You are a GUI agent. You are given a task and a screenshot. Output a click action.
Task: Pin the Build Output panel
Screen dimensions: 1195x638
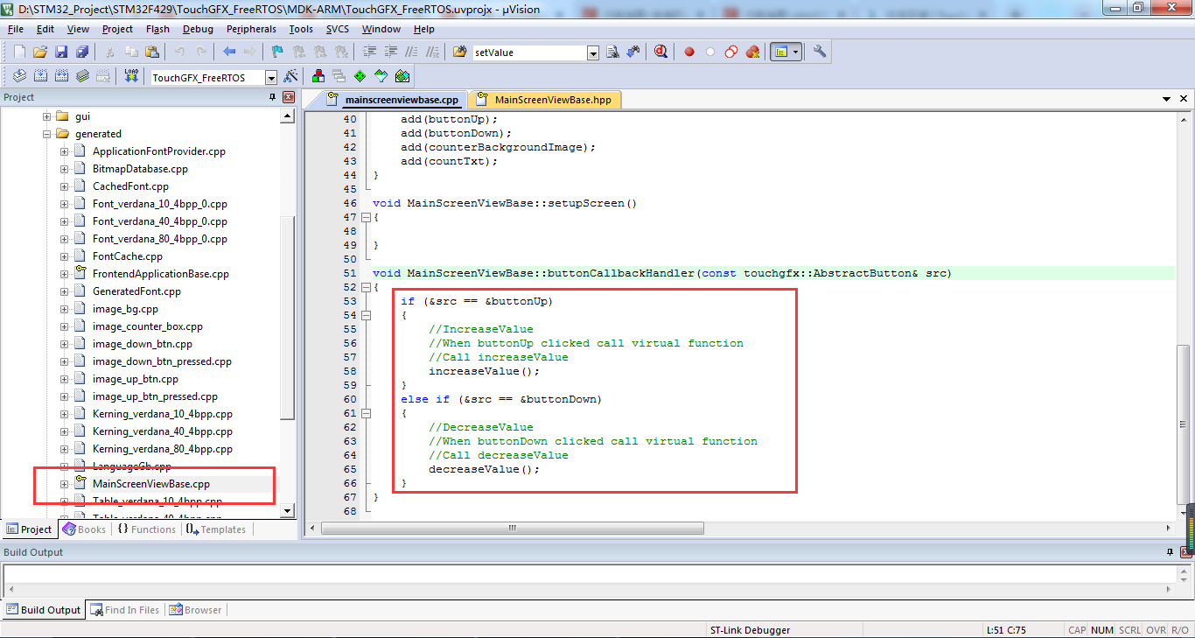click(x=1171, y=552)
